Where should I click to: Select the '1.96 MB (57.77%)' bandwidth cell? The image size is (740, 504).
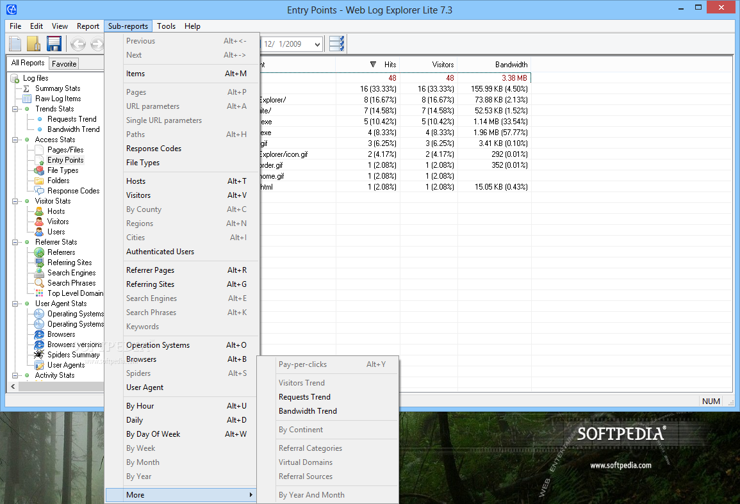coord(494,133)
